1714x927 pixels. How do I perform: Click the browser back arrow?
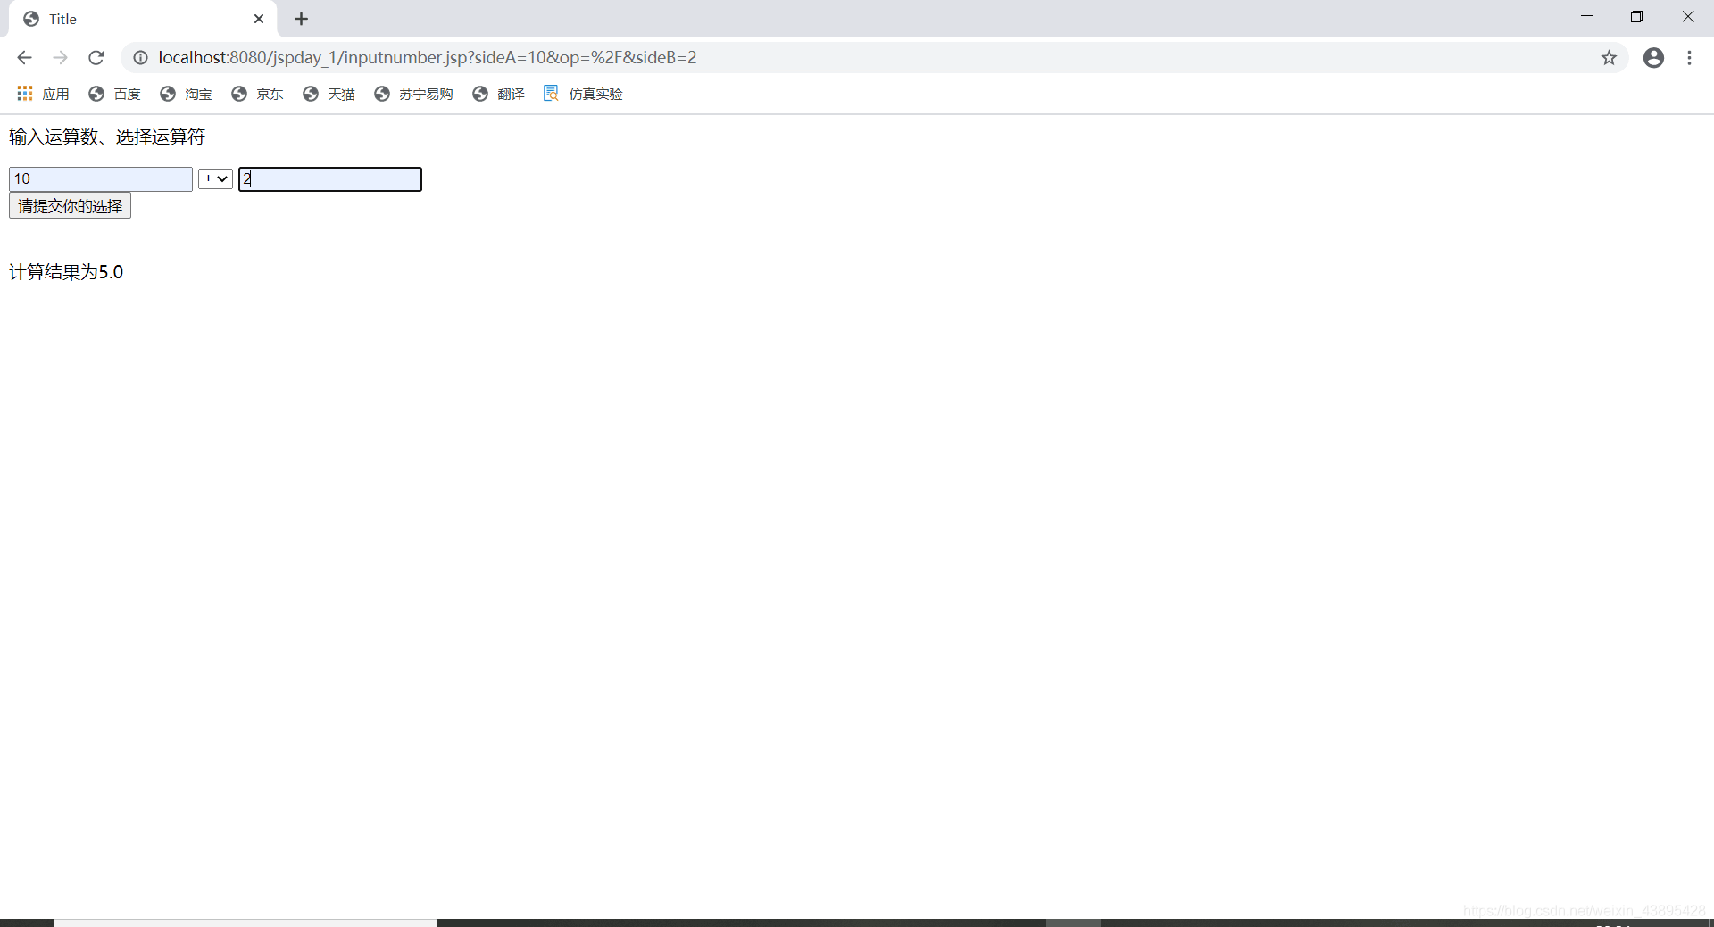[x=24, y=58]
